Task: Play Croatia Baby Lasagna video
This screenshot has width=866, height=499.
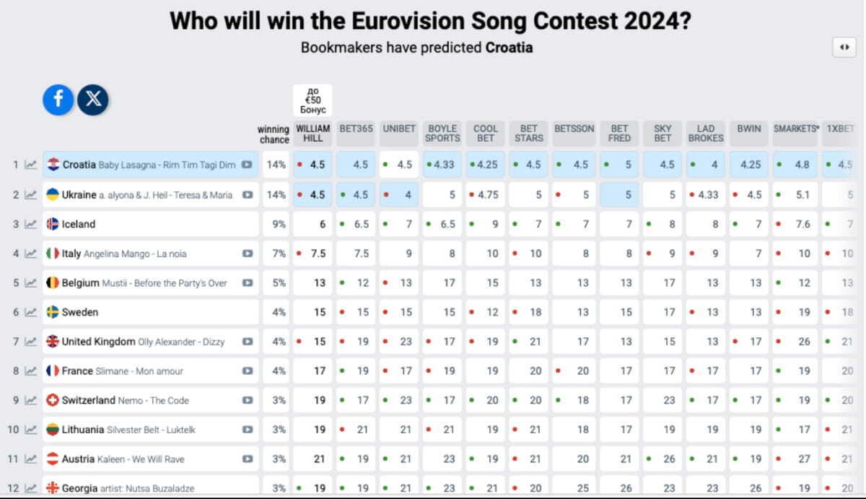Action: click(x=247, y=165)
